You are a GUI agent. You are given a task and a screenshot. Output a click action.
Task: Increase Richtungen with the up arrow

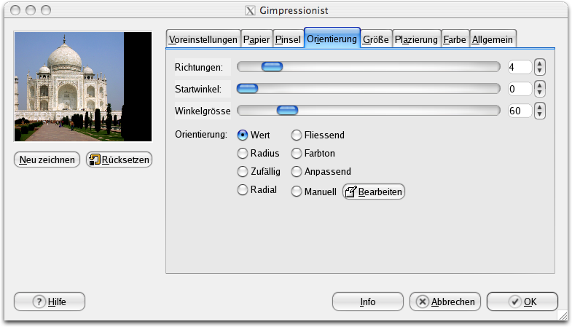[x=539, y=63]
